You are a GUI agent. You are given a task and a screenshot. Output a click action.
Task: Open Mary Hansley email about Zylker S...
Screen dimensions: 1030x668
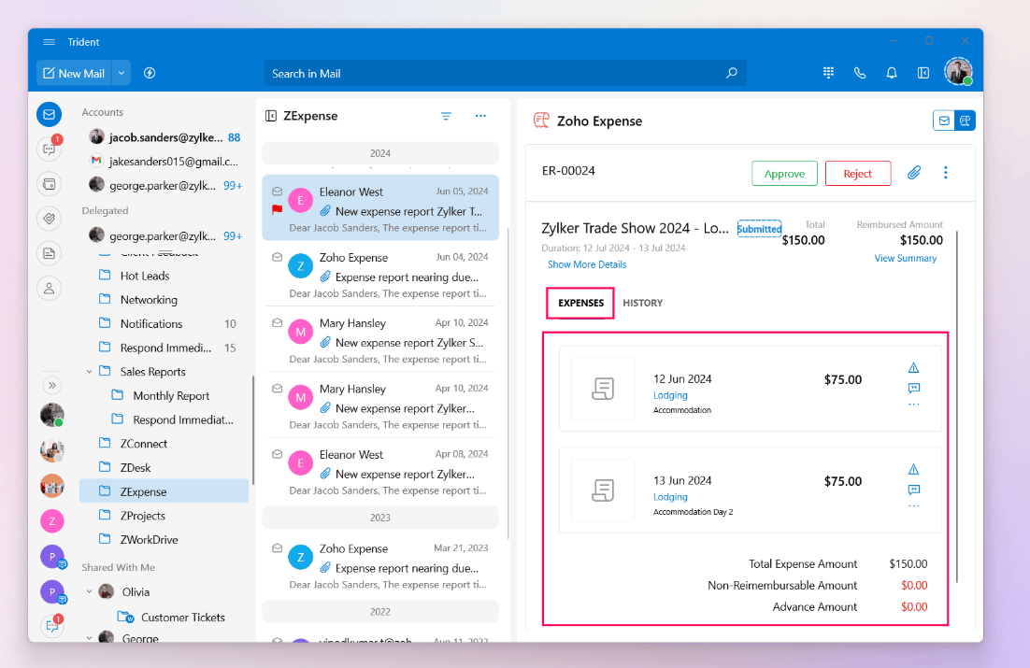click(380, 339)
